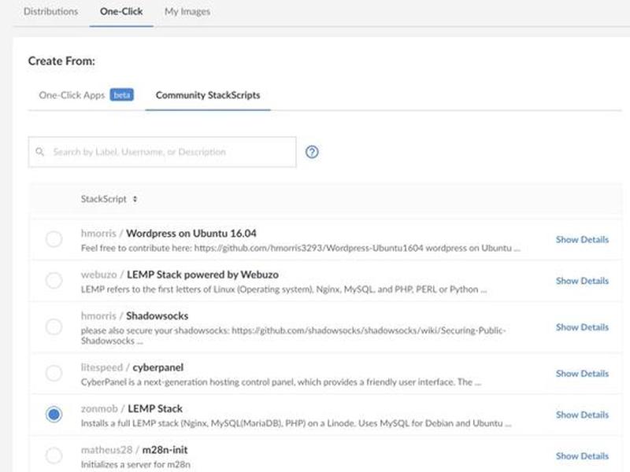Screen dimensions: 630x472
Task: Click the 'LEMP refers to the first letters' description
Action: click(283, 289)
